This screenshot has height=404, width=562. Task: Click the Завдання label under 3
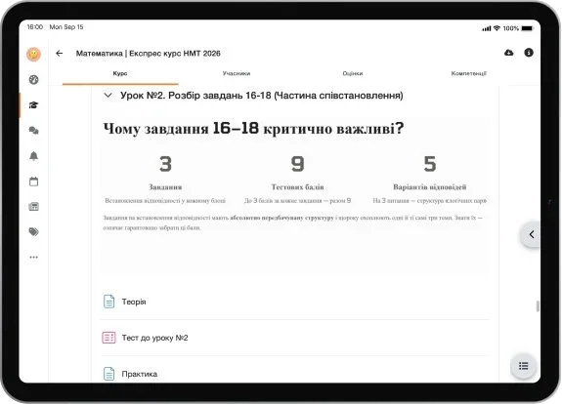(x=165, y=187)
